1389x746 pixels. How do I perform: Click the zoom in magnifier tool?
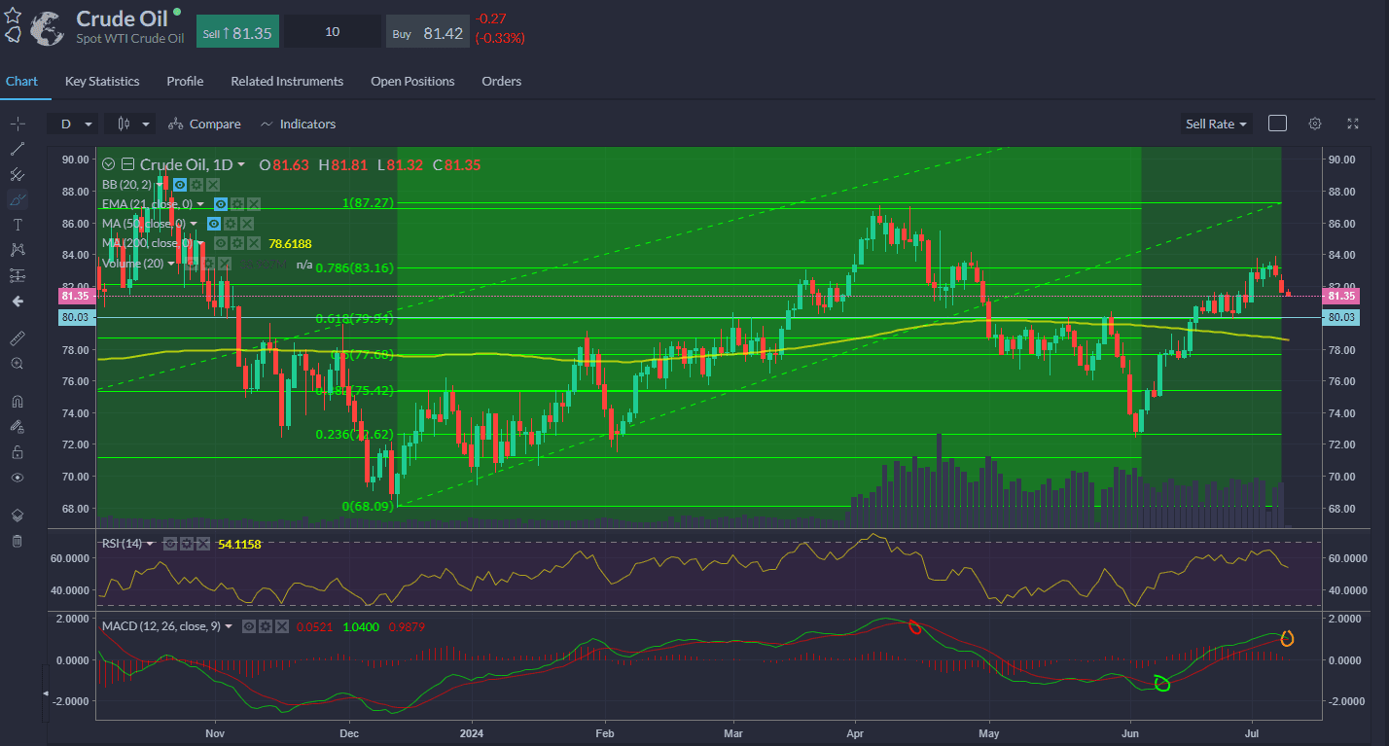pyautogui.click(x=17, y=363)
